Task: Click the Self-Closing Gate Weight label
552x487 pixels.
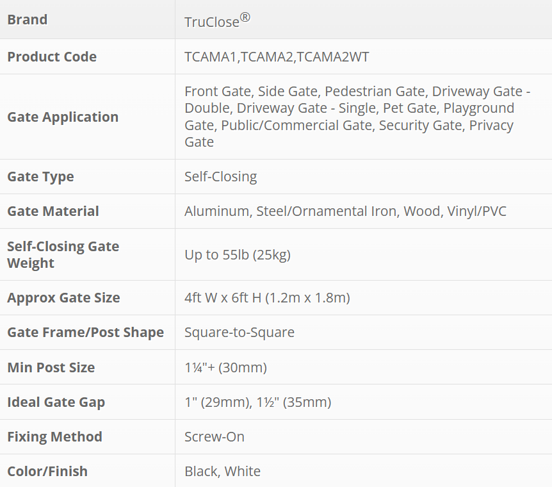Action: pyautogui.click(x=63, y=254)
